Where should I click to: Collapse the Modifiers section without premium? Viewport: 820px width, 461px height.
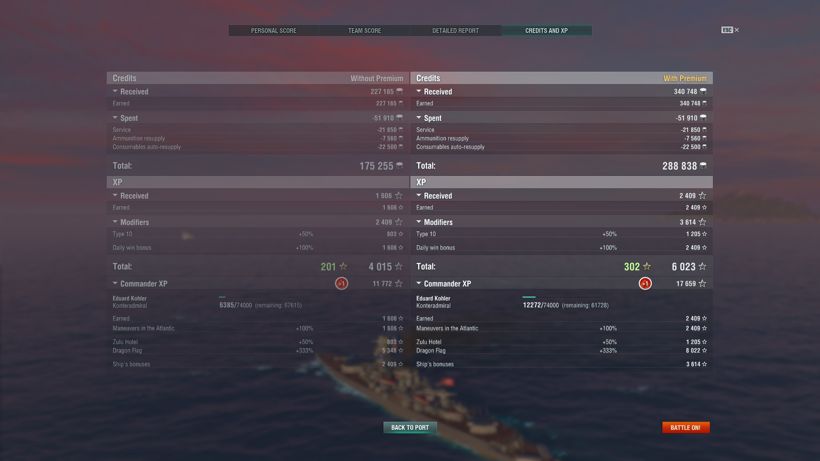point(115,222)
